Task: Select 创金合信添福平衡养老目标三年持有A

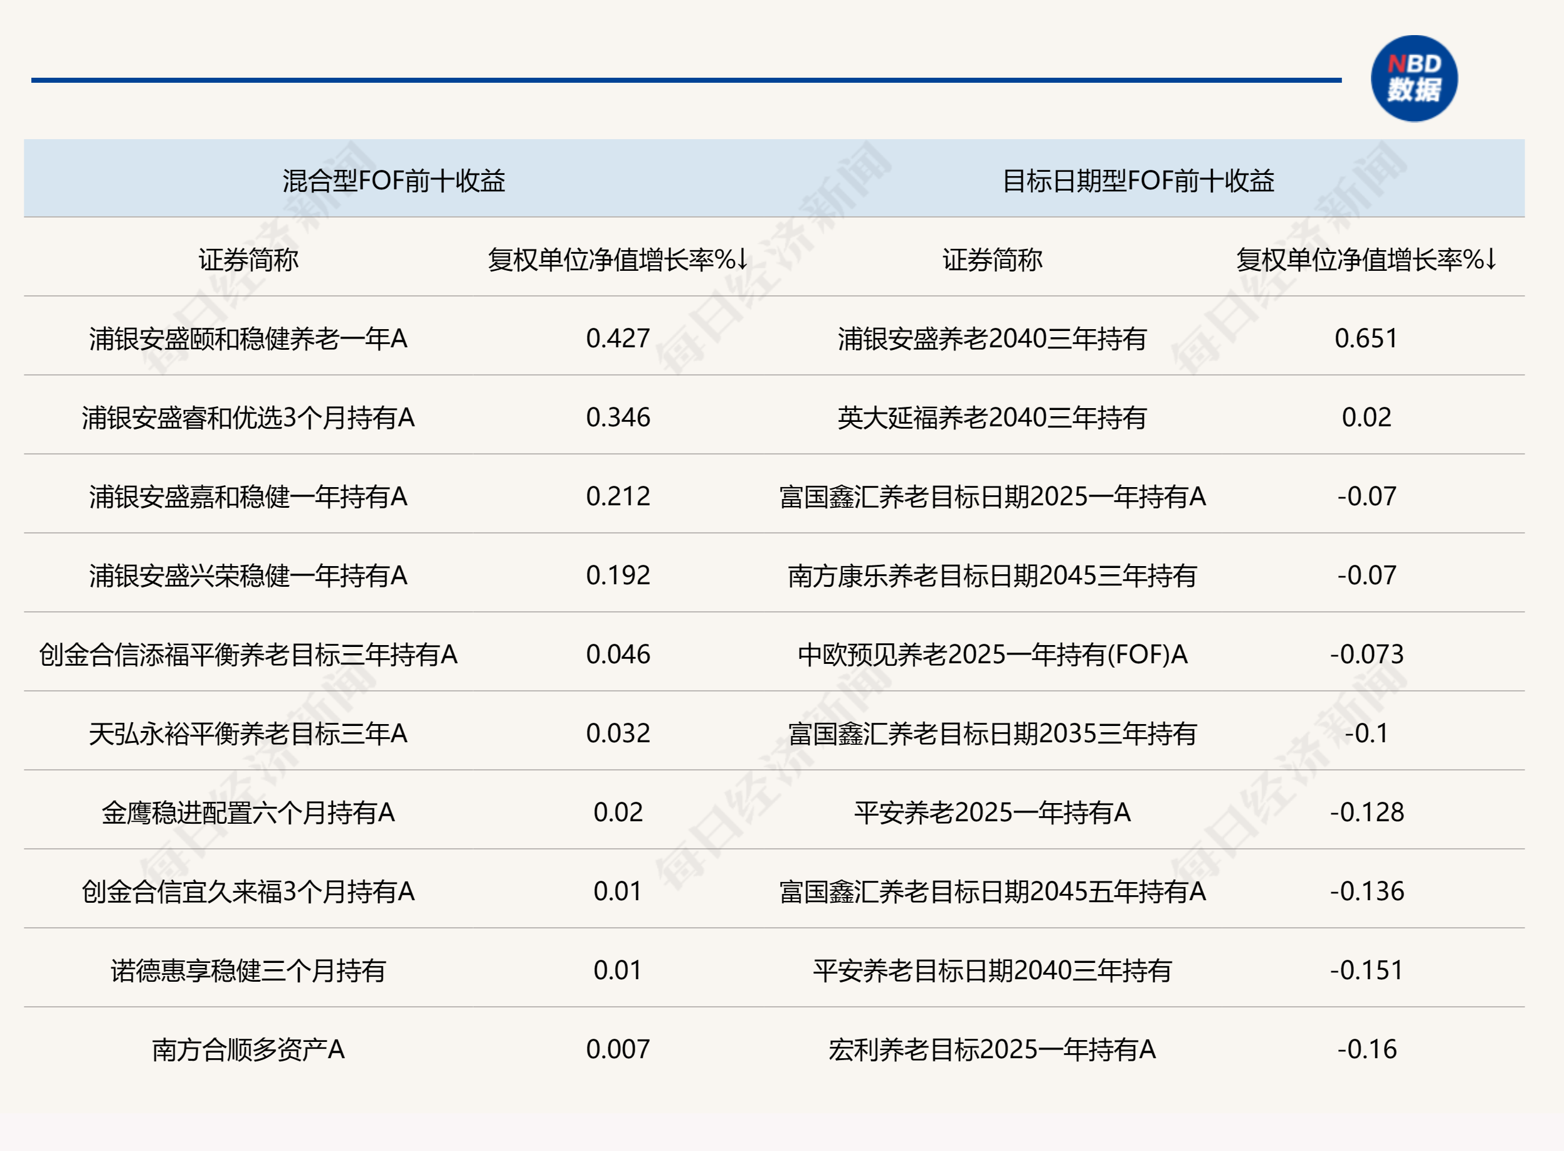Action: point(248,654)
